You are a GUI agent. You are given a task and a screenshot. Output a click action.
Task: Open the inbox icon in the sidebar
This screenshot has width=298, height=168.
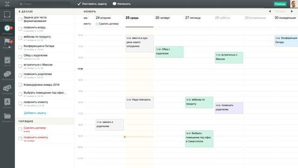click(7, 14)
